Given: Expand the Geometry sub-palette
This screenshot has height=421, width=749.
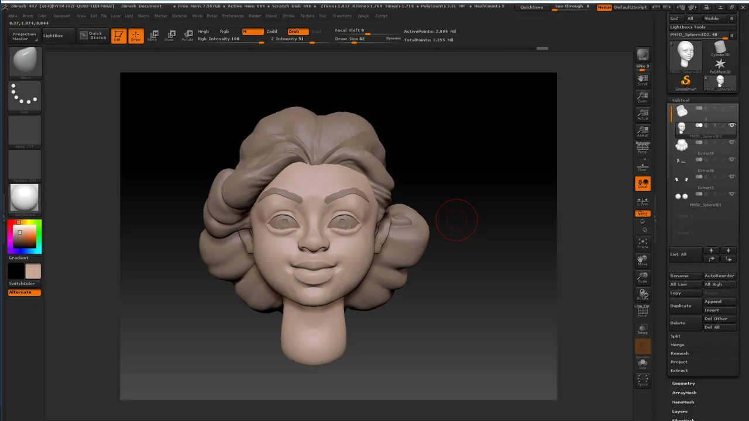Looking at the screenshot, I should (x=683, y=384).
